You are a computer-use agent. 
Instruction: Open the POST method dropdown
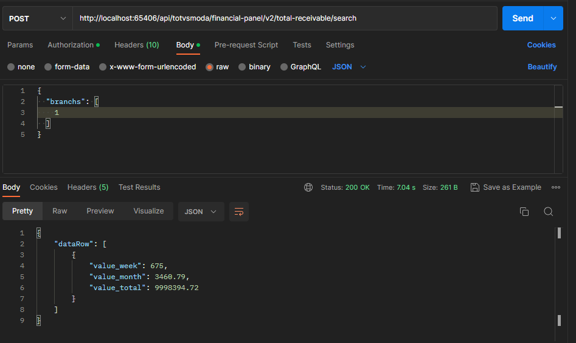[x=37, y=18]
